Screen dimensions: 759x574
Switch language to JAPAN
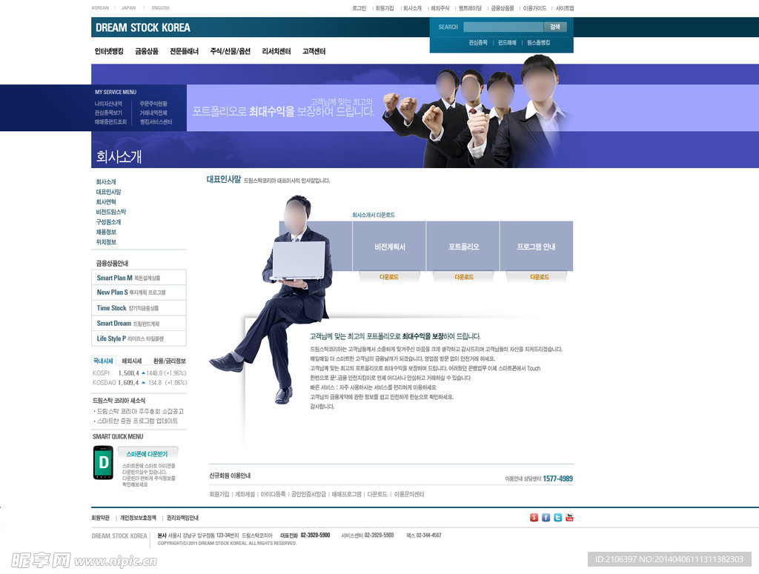tap(128, 7)
